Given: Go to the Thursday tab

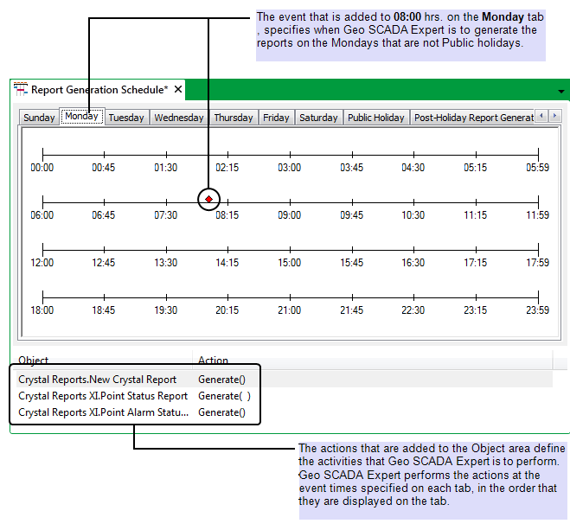Looking at the screenshot, I should click(234, 118).
